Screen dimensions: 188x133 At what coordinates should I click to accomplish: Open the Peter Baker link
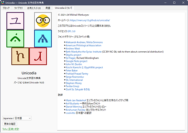pos(72,70)
